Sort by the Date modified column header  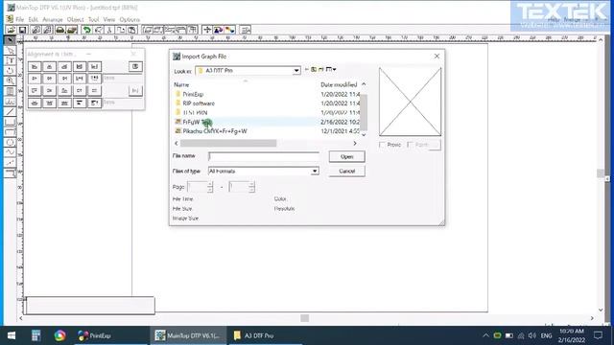[x=339, y=85]
